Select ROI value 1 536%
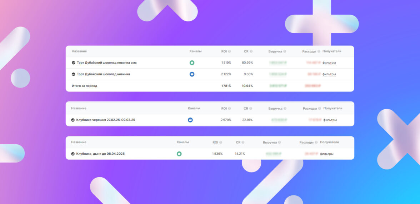 tap(217, 154)
